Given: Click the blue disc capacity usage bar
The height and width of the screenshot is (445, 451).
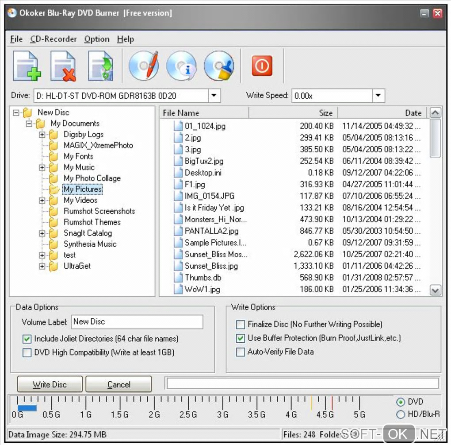Looking at the screenshot, I should click(x=27, y=408).
